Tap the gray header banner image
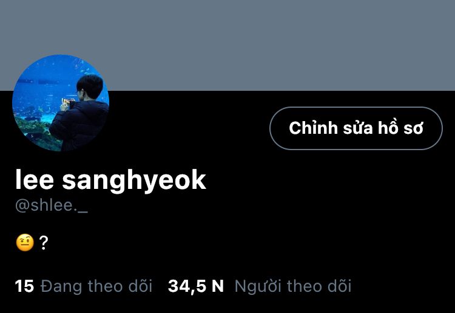The height and width of the screenshot is (313, 455). click(x=227, y=45)
